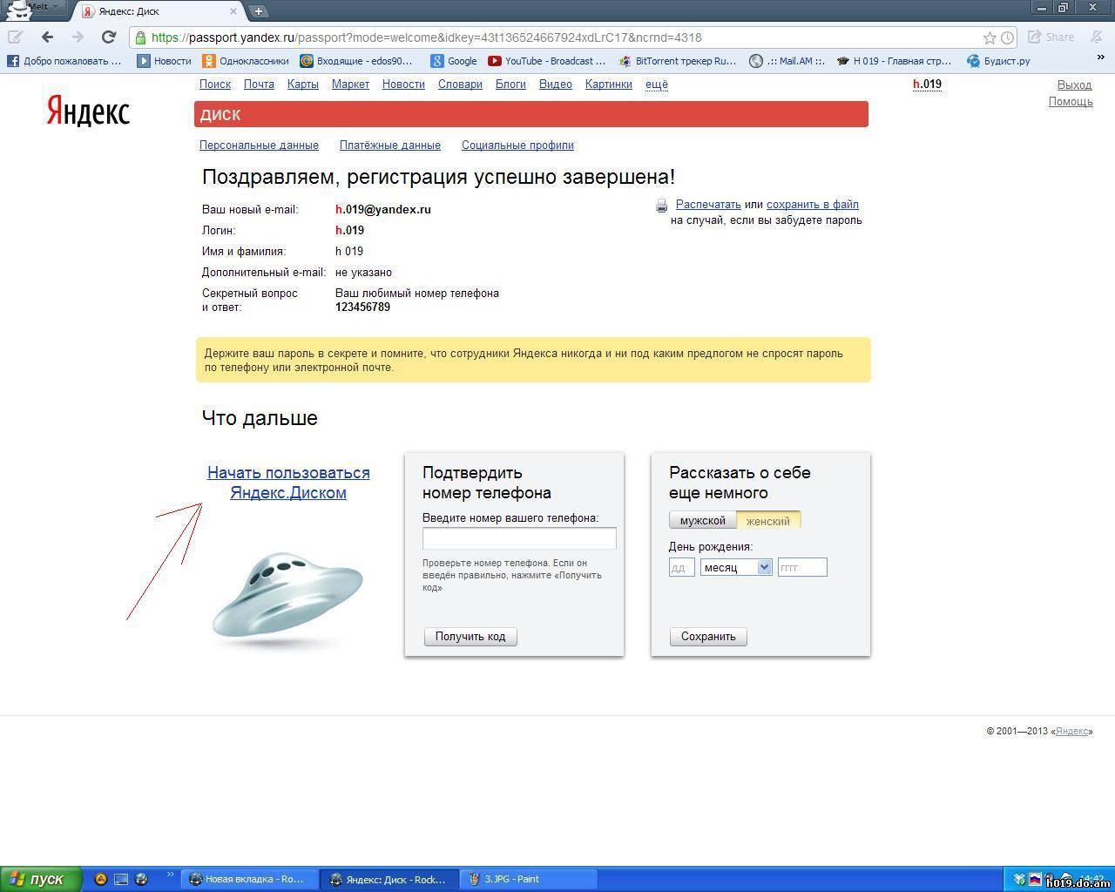Go back with the browser back arrow

pyautogui.click(x=47, y=37)
